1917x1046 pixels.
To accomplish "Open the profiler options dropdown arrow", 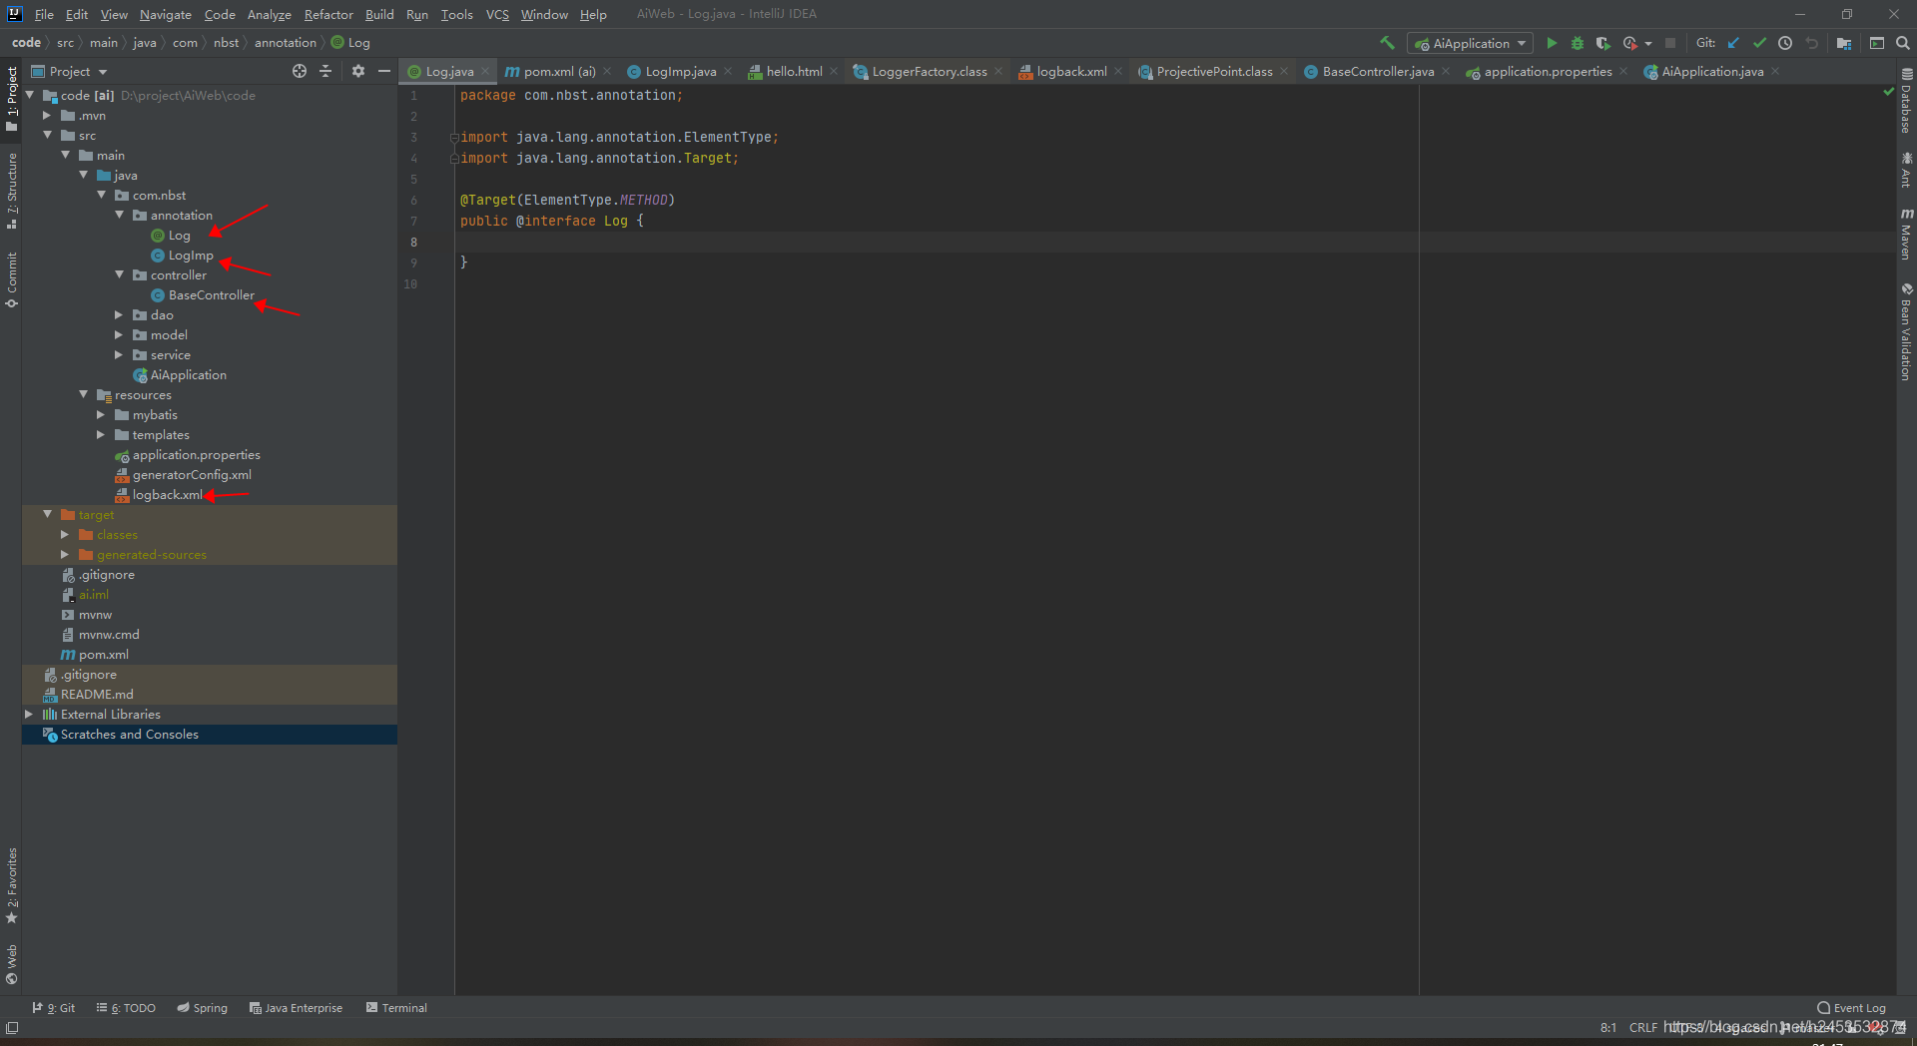I will 1648,43.
